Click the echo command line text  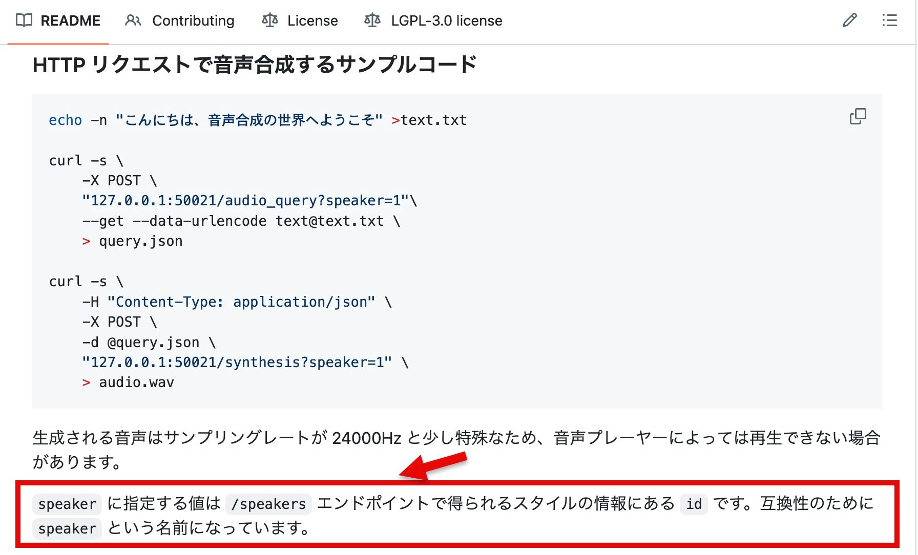tap(258, 120)
